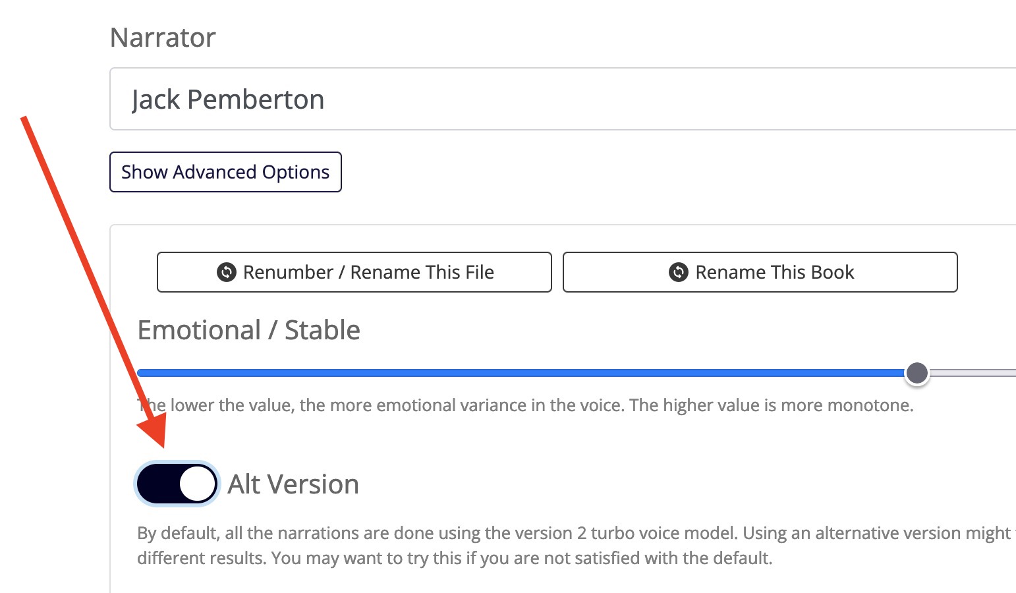
Task: Click the Rename This Book button
Action: [x=760, y=272]
